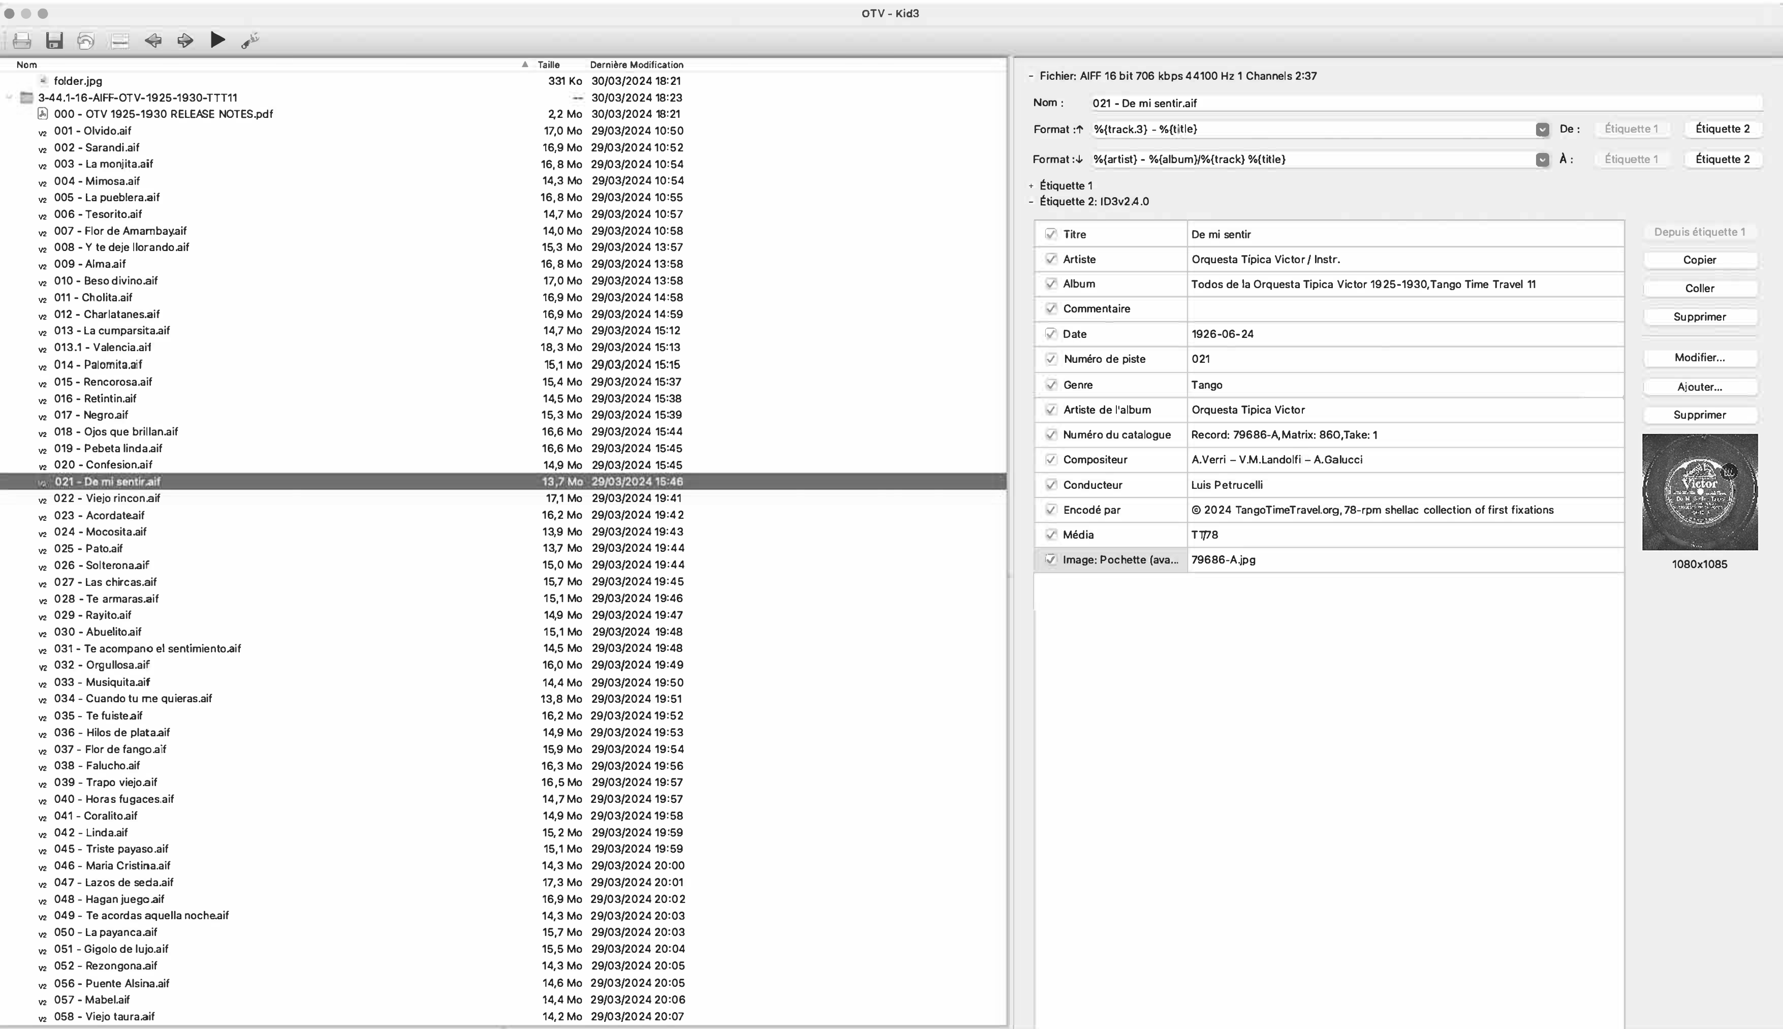
Task: Uncheck the Genre checkbox
Action: (x=1051, y=385)
